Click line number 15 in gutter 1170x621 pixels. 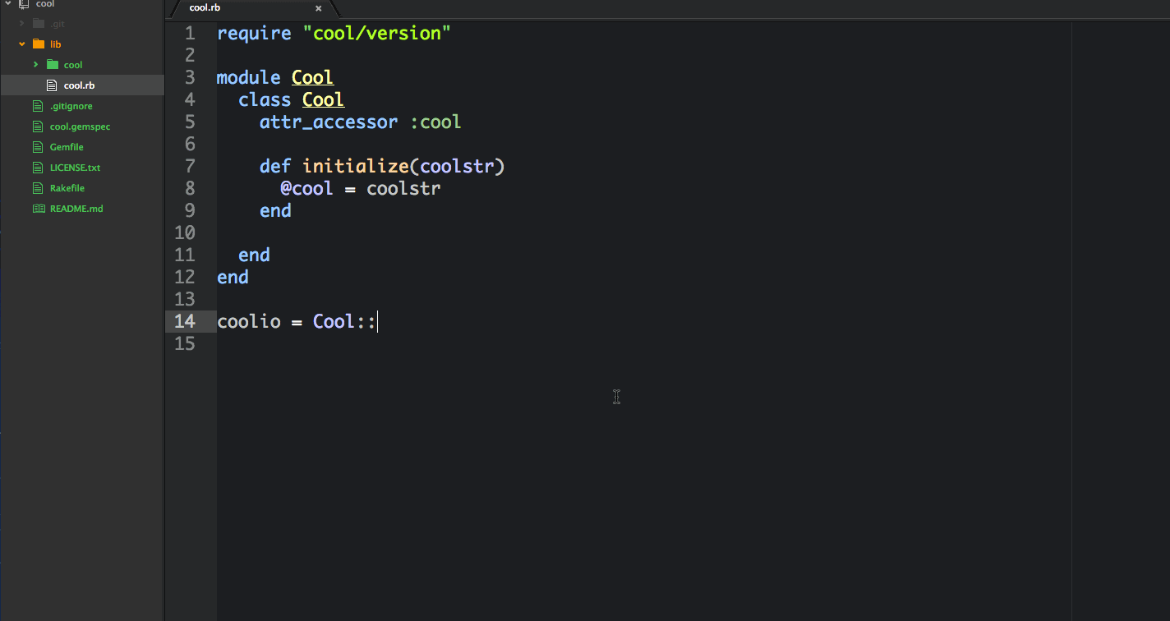pos(185,343)
